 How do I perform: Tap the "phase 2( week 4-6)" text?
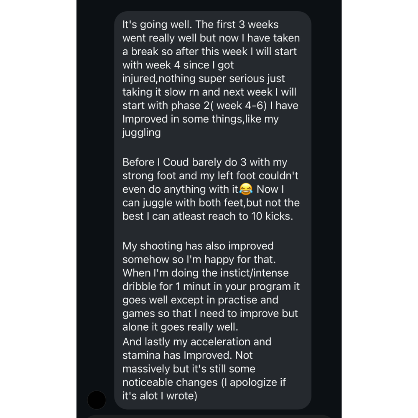pos(219,106)
